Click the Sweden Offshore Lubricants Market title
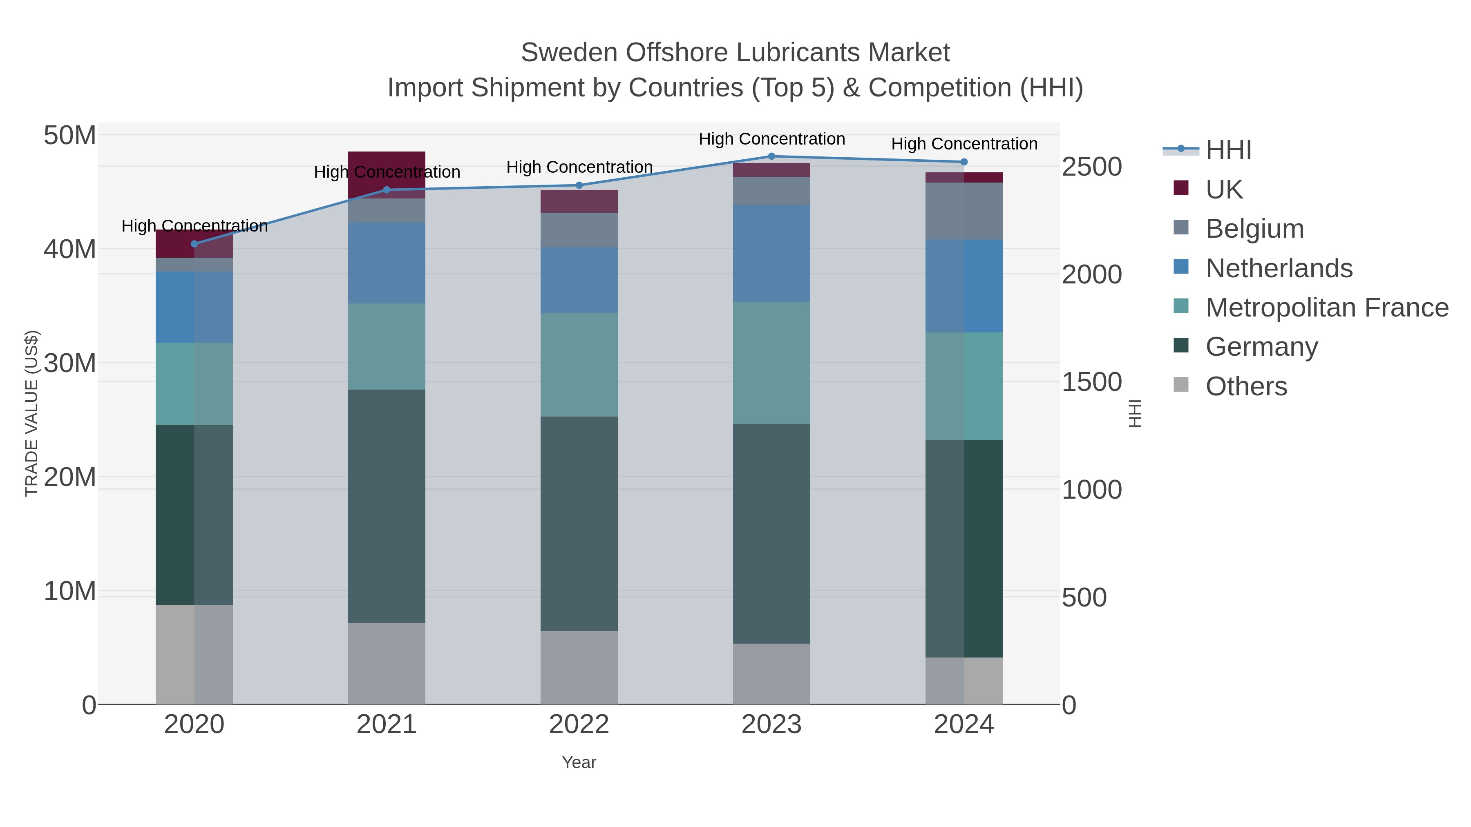Screen dimensions: 1471x827 click(735, 53)
